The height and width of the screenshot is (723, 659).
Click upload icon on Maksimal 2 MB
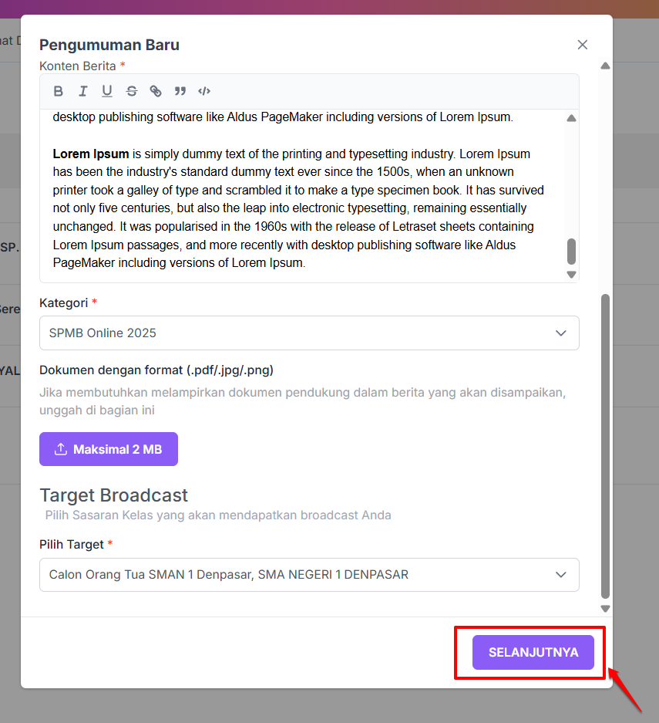coord(61,449)
